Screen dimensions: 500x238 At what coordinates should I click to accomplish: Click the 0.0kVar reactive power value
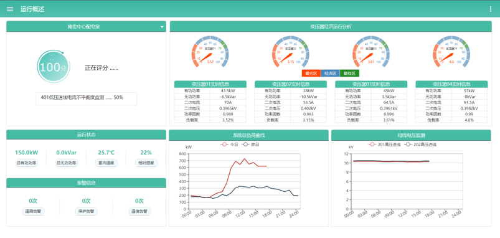[67, 153]
